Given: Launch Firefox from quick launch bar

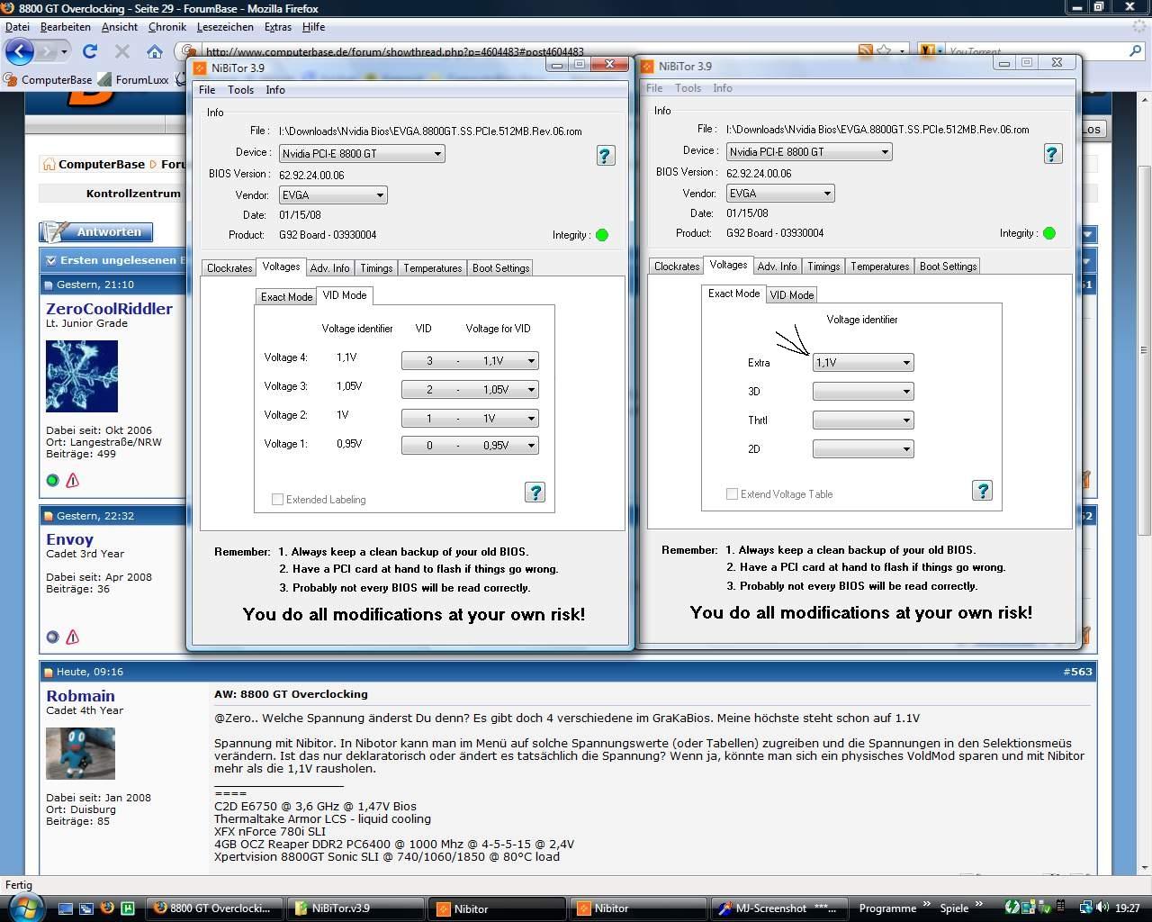Looking at the screenshot, I should pyautogui.click(x=107, y=908).
